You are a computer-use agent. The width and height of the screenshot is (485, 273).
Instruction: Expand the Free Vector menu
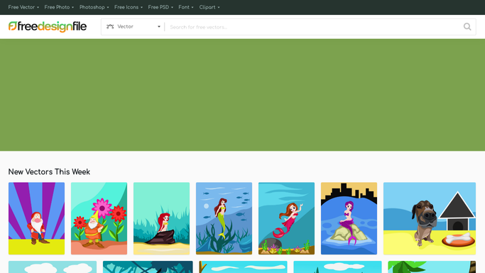(x=23, y=7)
